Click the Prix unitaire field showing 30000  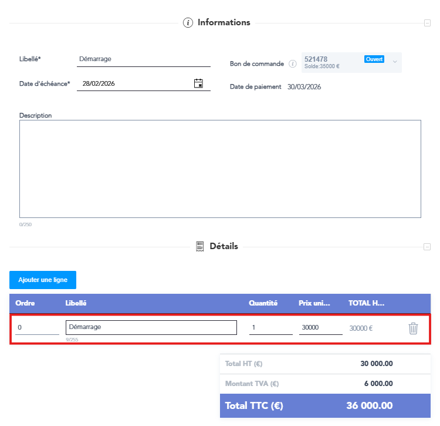coord(320,328)
